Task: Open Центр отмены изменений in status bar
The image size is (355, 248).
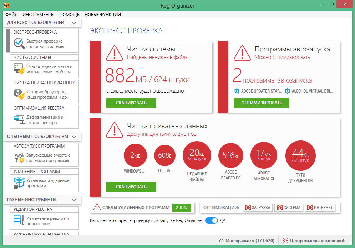Action: pyautogui.click(x=314, y=241)
